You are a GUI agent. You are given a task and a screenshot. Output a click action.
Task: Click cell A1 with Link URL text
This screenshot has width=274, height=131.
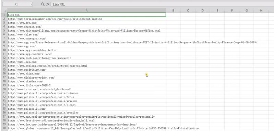coord(86,15)
